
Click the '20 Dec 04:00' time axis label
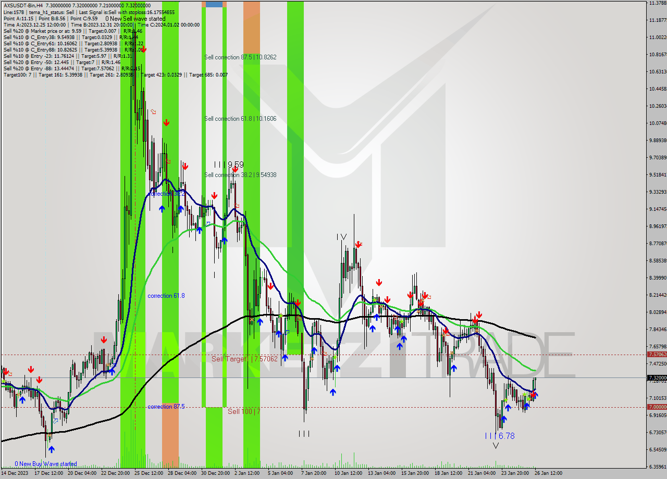(81, 473)
